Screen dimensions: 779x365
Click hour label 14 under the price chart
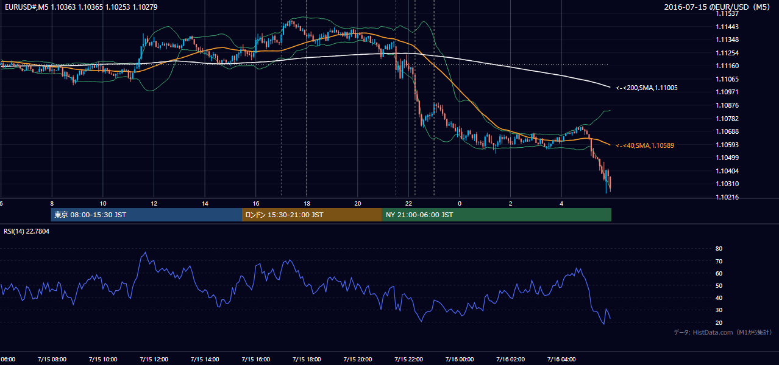[205, 203]
